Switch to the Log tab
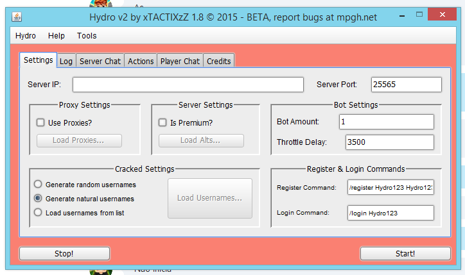 (x=66, y=62)
